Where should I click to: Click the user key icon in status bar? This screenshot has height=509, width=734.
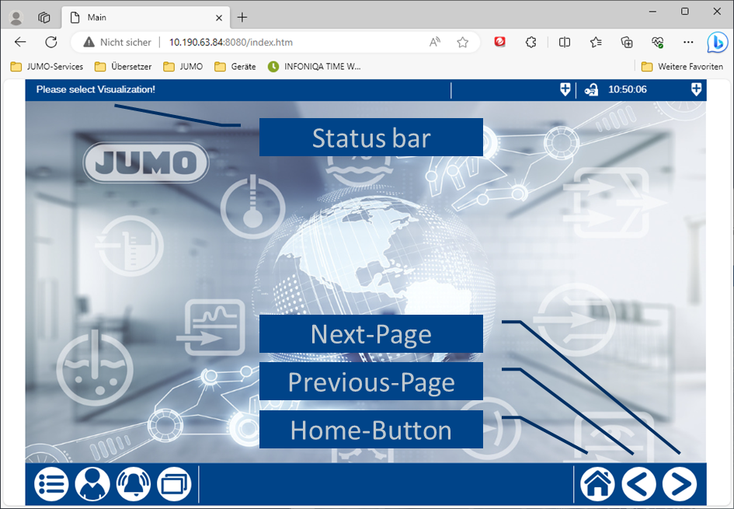point(591,90)
